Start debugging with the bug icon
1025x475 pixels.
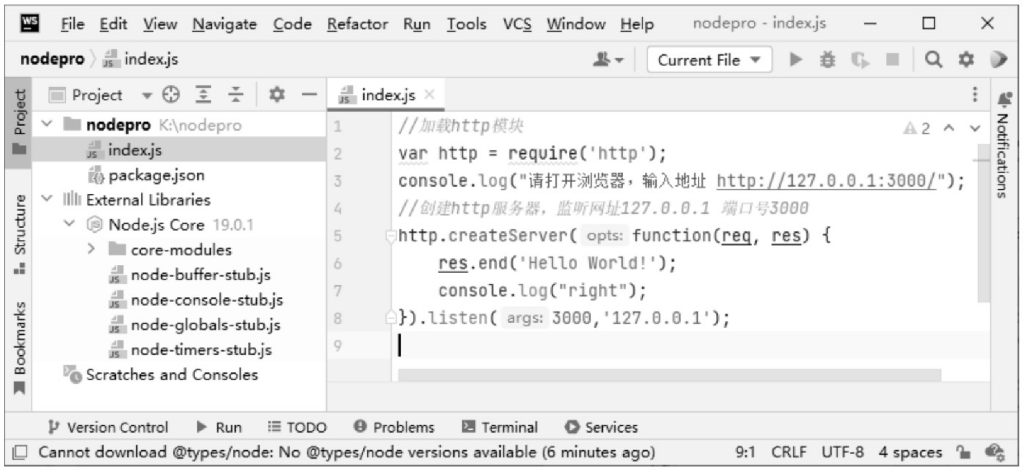(x=827, y=59)
